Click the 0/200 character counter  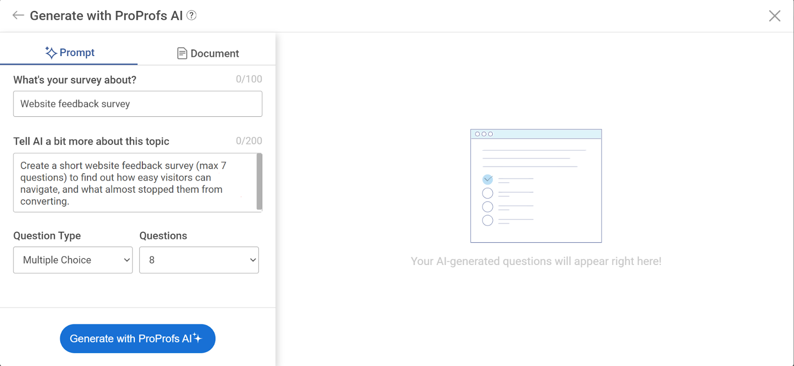click(249, 141)
